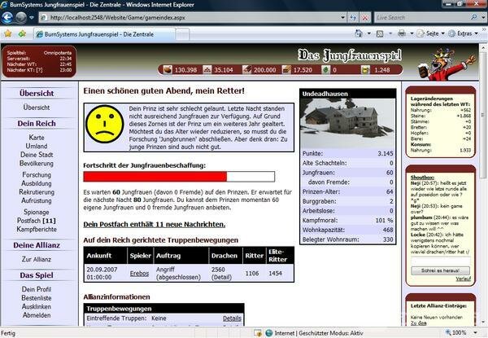Click the boards resource icon beside 17.520
488x338 pixels.
click(286, 69)
